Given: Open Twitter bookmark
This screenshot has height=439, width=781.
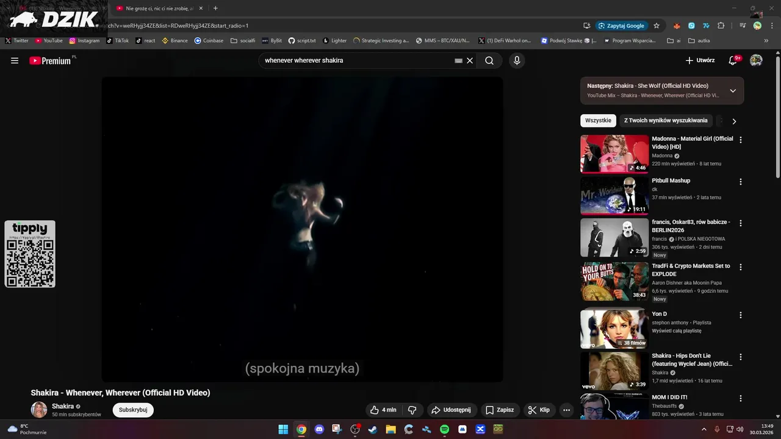Looking at the screenshot, I should tap(16, 41).
